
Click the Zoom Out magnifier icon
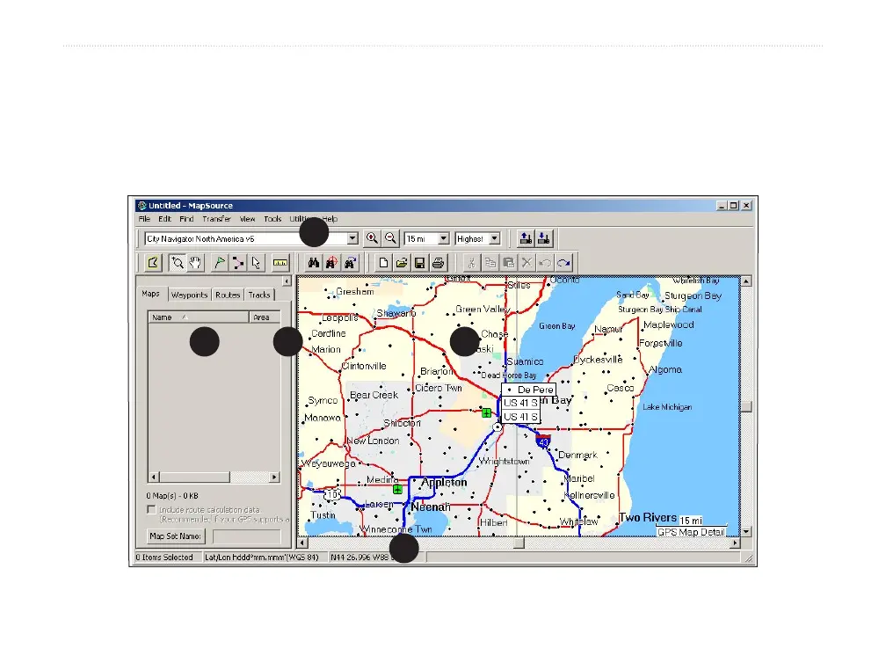pyautogui.click(x=390, y=238)
